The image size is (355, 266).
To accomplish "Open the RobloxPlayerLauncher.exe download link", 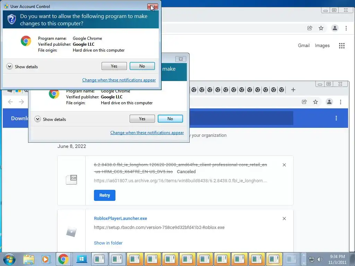I will pos(120,218).
